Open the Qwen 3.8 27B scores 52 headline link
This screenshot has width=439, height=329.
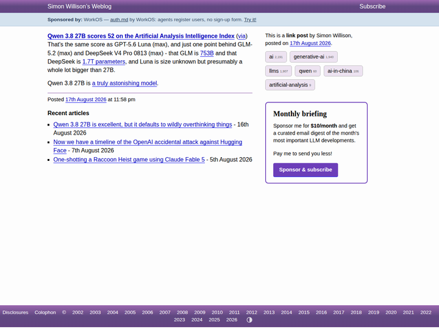(141, 36)
